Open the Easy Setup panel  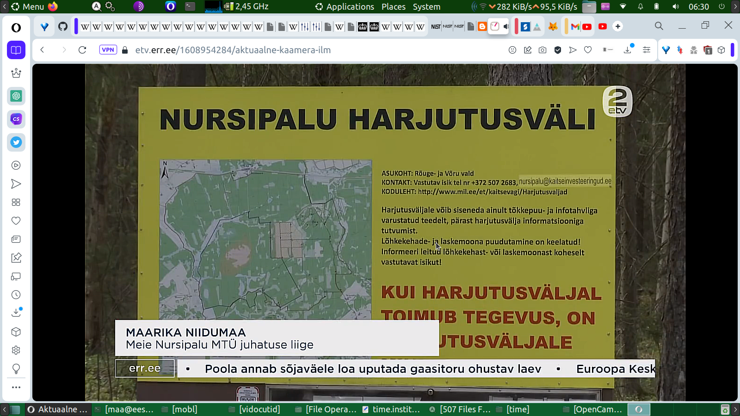point(647,50)
